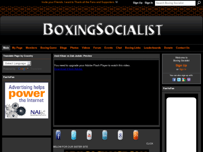
Task: Open the Google can icon
Action: click(120, 135)
